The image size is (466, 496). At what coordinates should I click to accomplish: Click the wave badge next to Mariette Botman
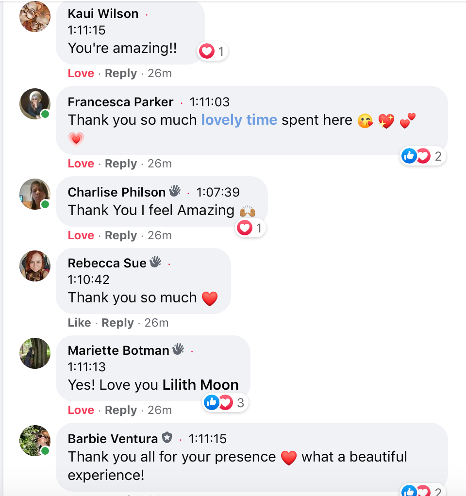pos(178,349)
